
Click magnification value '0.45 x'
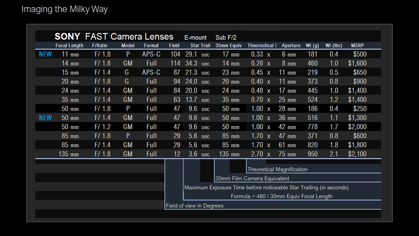pos(261,73)
